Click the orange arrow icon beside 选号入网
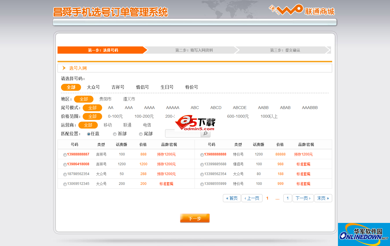The image size is (390, 246). (64, 68)
